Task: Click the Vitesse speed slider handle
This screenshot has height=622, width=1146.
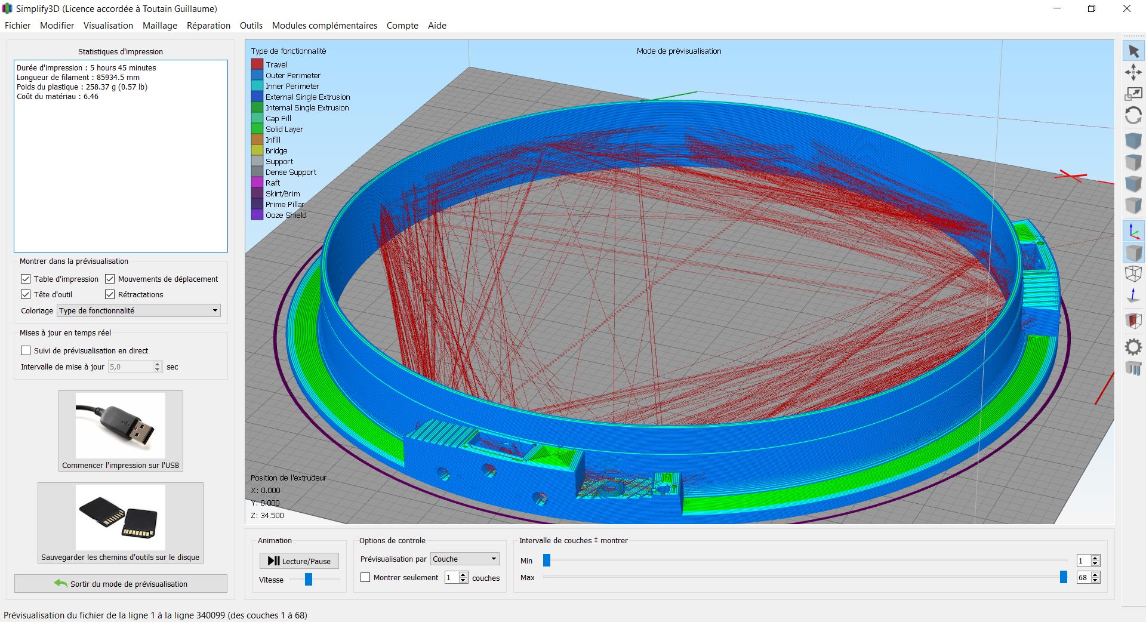Action: click(x=309, y=579)
